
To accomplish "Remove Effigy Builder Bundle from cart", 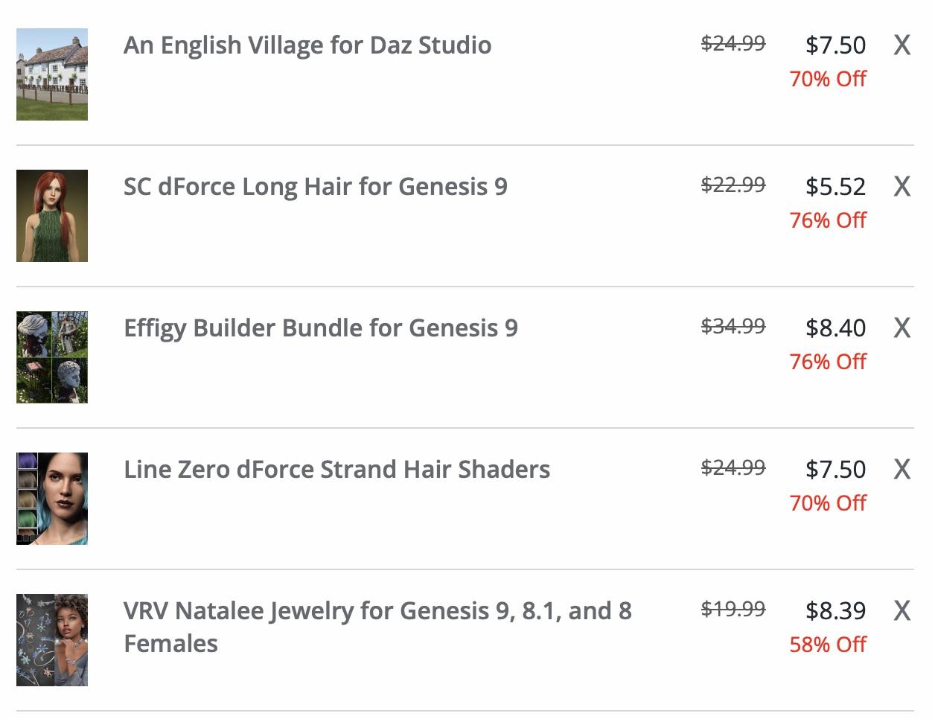I will 901,328.
